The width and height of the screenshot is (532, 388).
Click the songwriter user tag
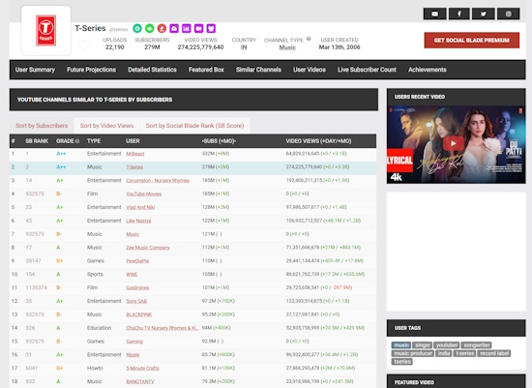pos(476,345)
